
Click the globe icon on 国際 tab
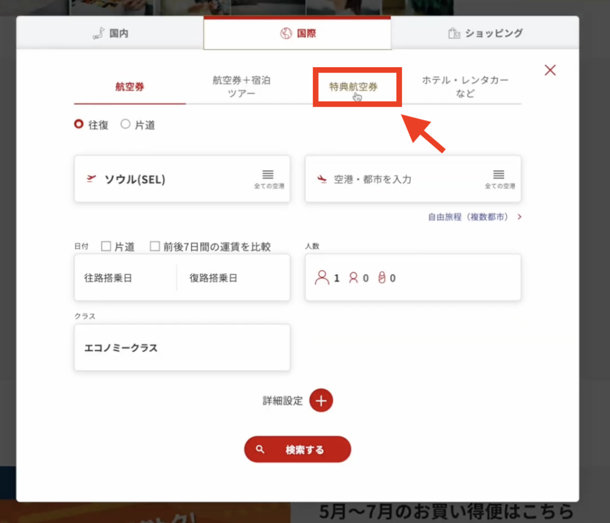tap(286, 33)
